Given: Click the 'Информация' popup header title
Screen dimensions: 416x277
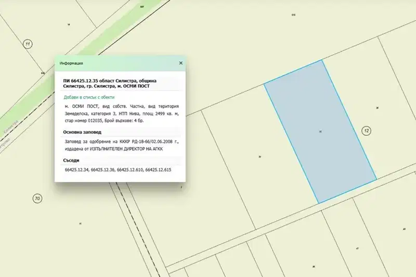Looking at the screenshot, I should click(x=71, y=63).
